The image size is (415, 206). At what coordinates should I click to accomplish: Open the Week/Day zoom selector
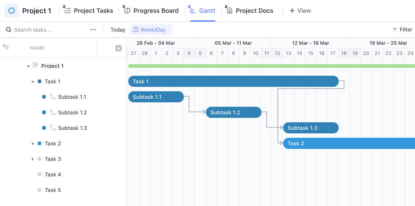(151, 30)
